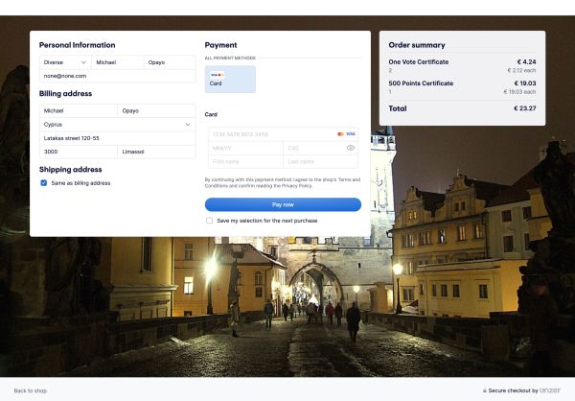
Task: Click the € 4.24 price
Action: (526, 61)
